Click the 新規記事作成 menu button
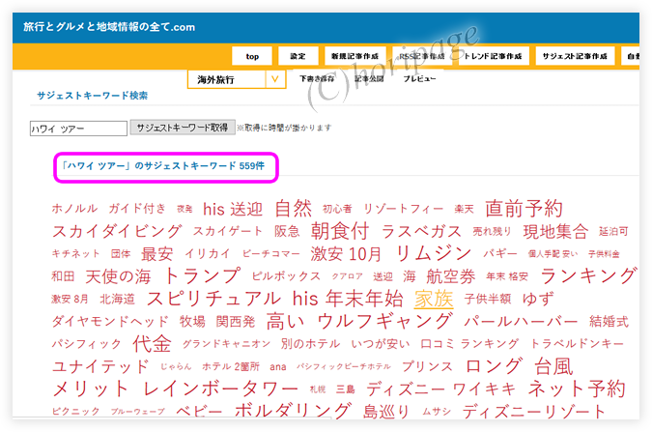Screen dimensions: 652x432 (355, 56)
